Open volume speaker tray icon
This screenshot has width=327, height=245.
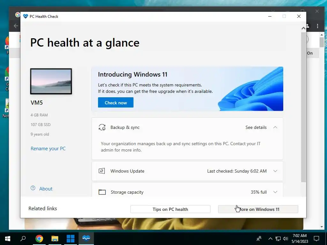(285, 239)
